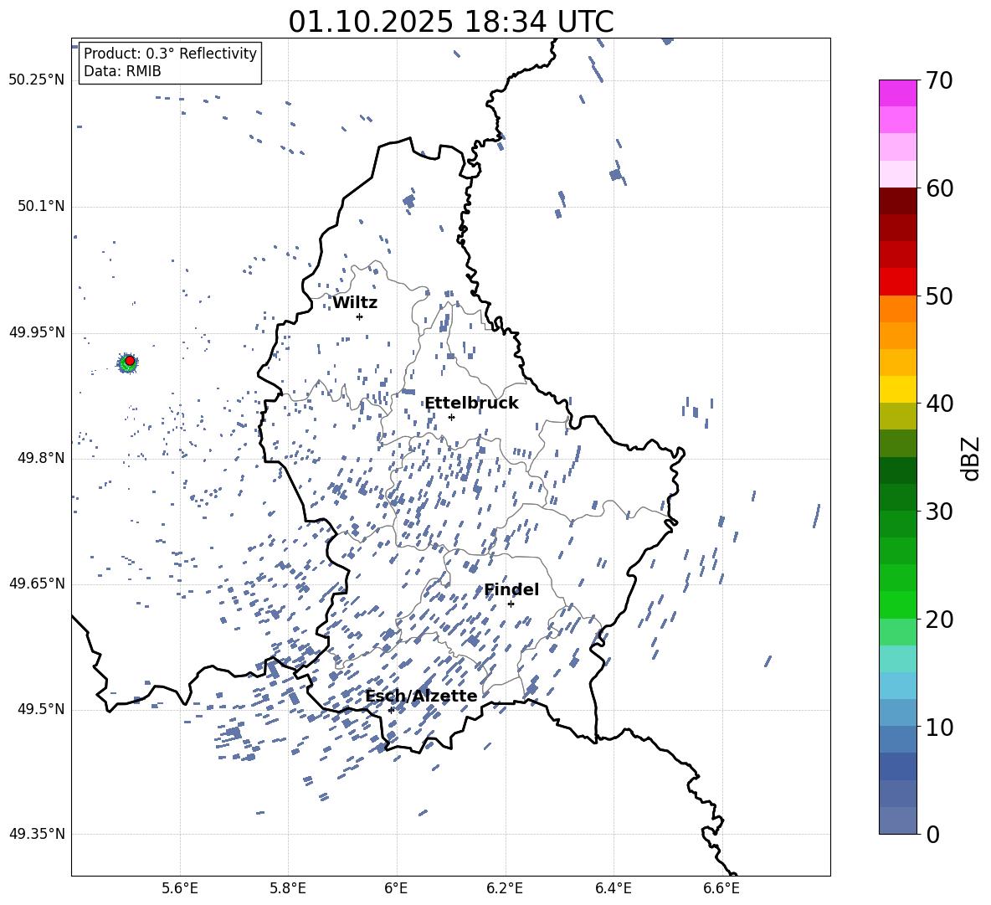Click the Esch/Alzette label text
This screenshot has height=905, width=991.
[x=421, y=697]
